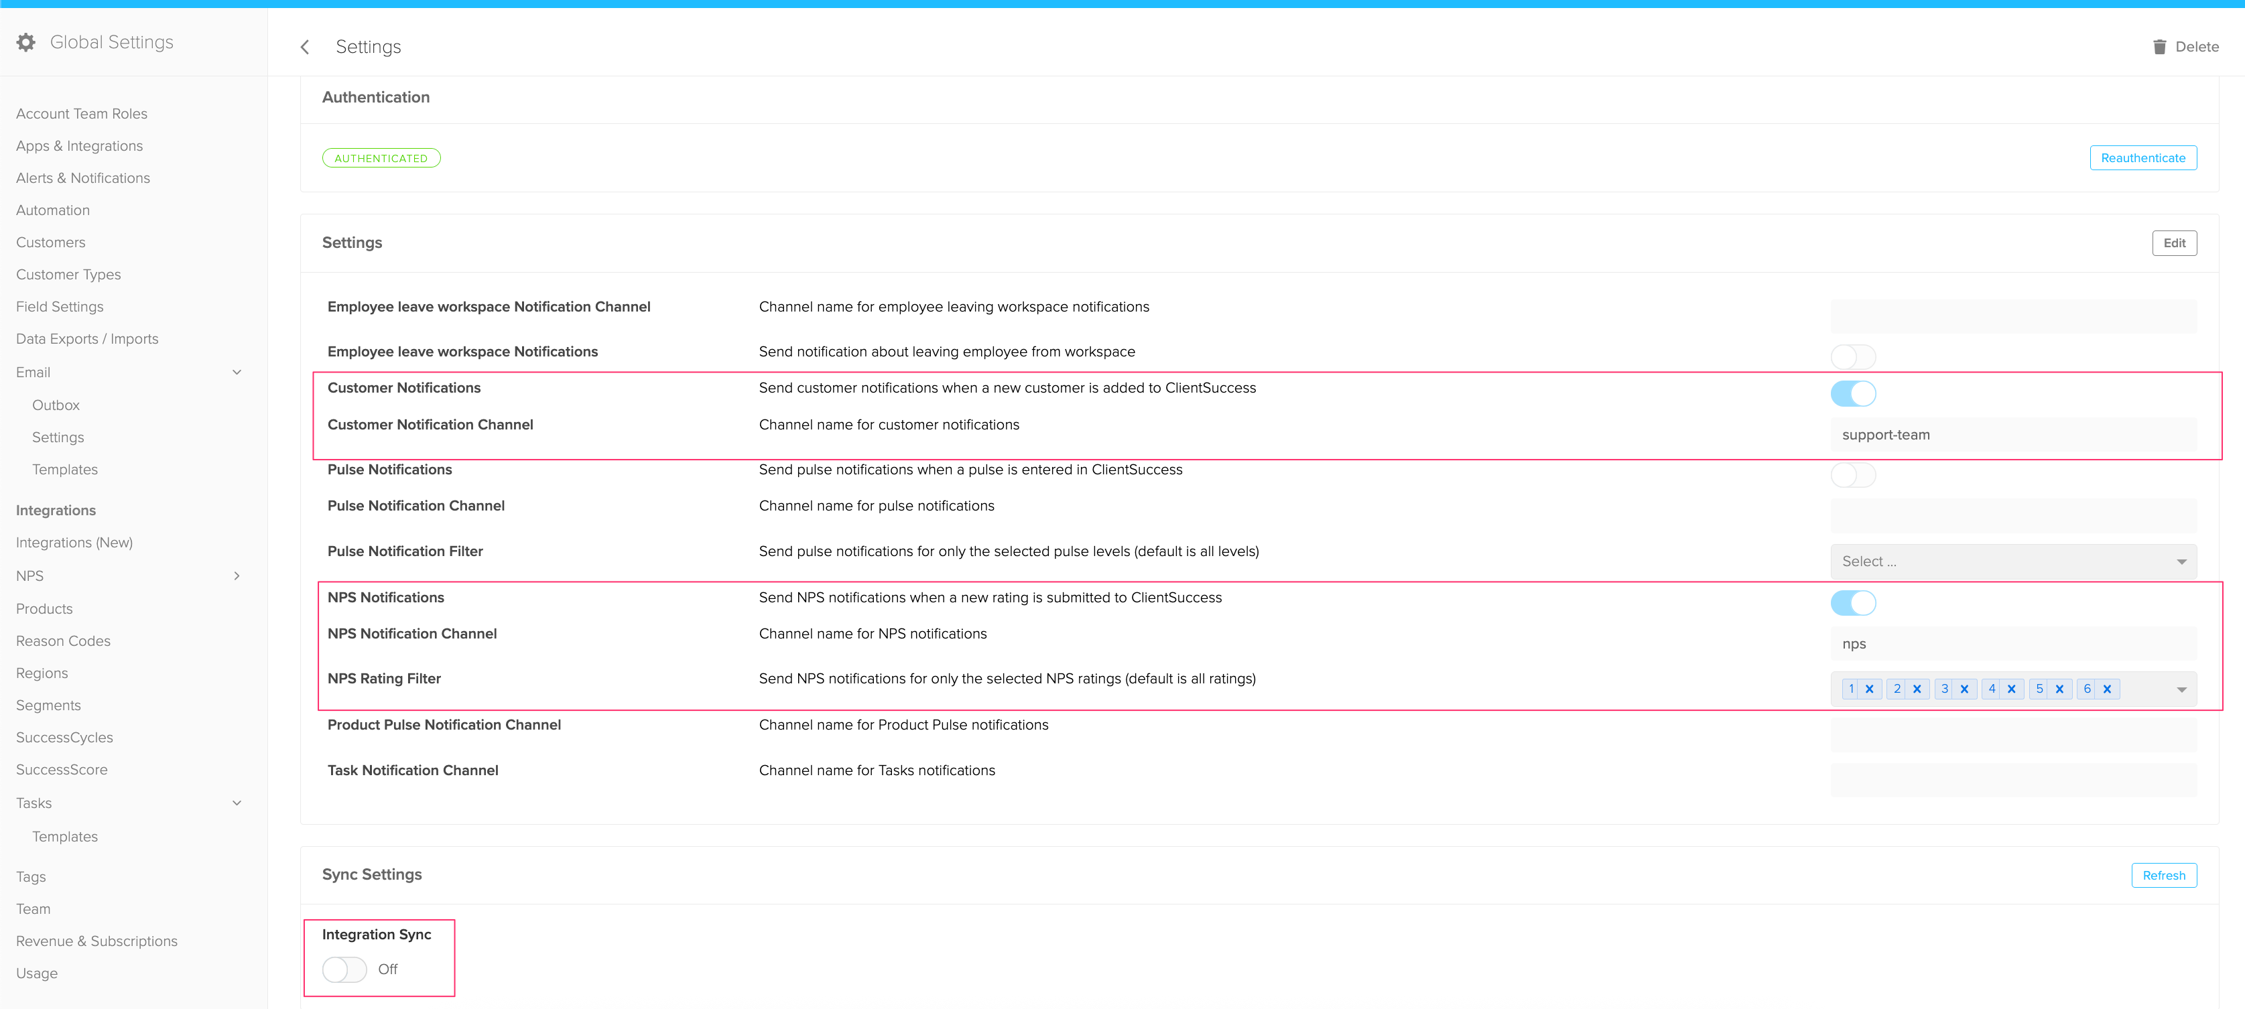This screenshot has width=2245, height=1009.
Task: Click the Delete trash icon
Action: tap(2159, 47)
